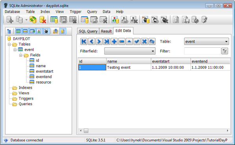Click the database gear settings toolbar icon
The image size is (235, 145).
coord(195,20)
